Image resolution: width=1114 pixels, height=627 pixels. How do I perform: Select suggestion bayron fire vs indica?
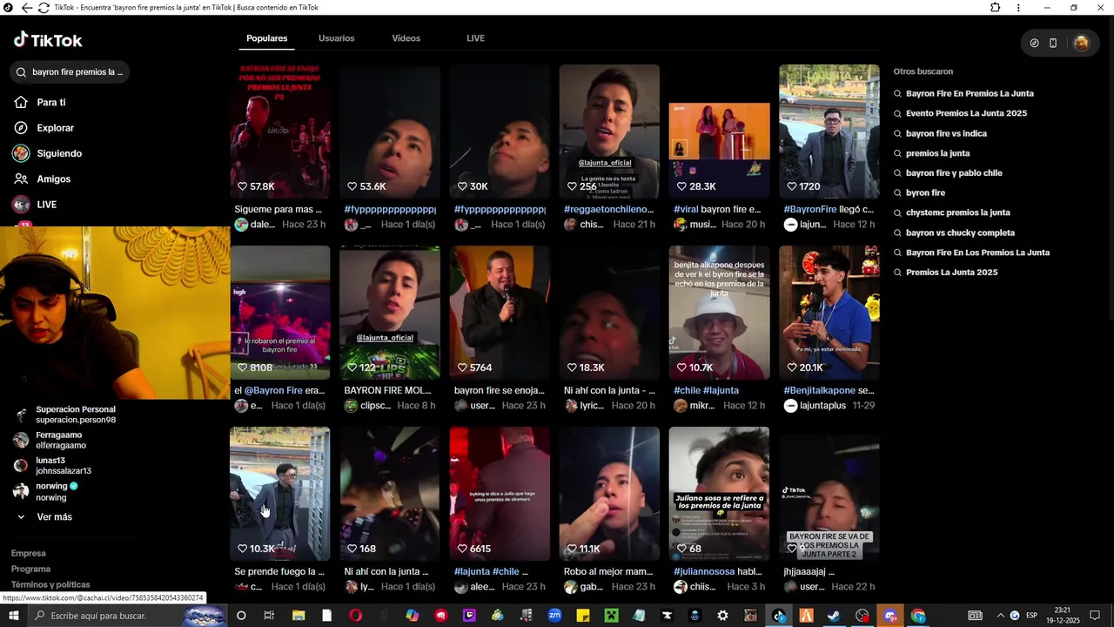point(946,133)
